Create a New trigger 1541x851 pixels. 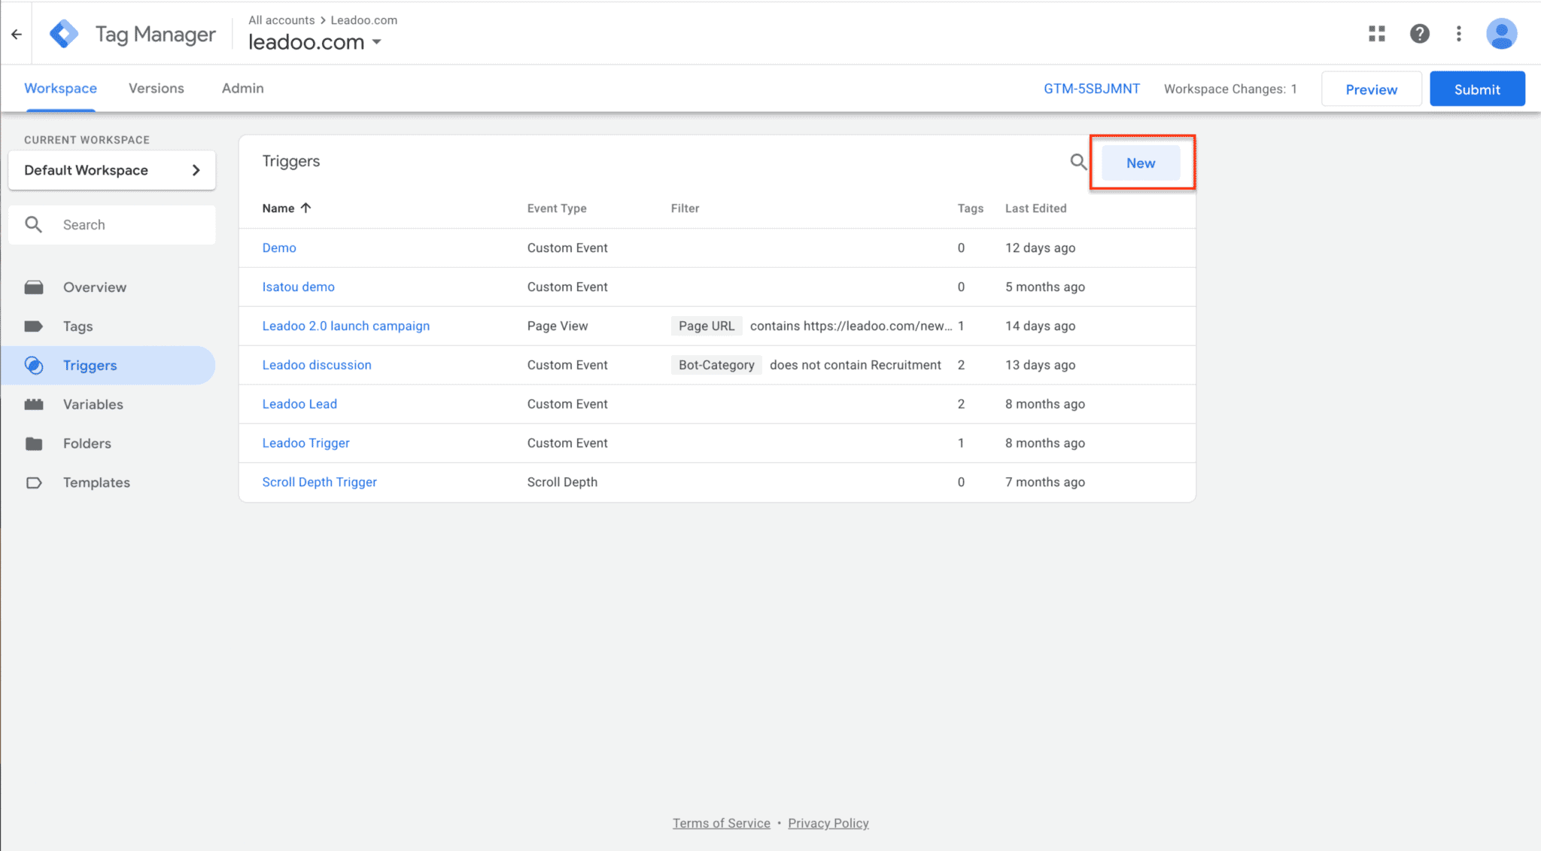coord(1141,163)
